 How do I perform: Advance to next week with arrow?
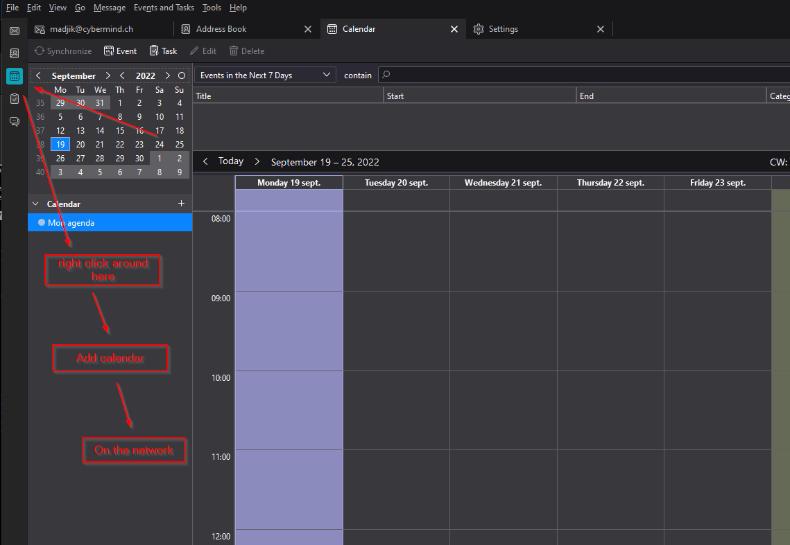[257, 161]
